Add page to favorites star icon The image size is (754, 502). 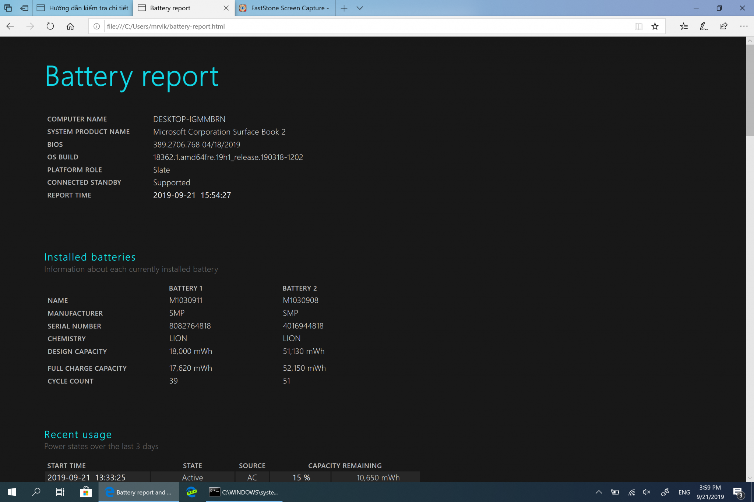(x=655, y=26)
